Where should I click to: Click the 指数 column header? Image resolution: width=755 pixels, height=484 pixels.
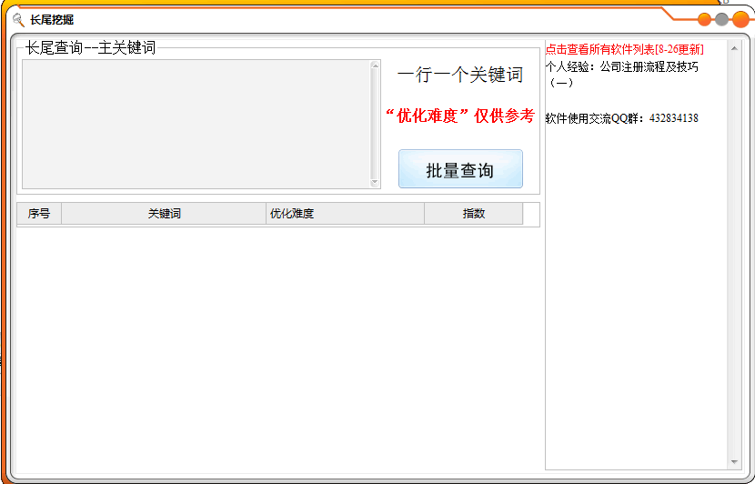pos(473,214)
